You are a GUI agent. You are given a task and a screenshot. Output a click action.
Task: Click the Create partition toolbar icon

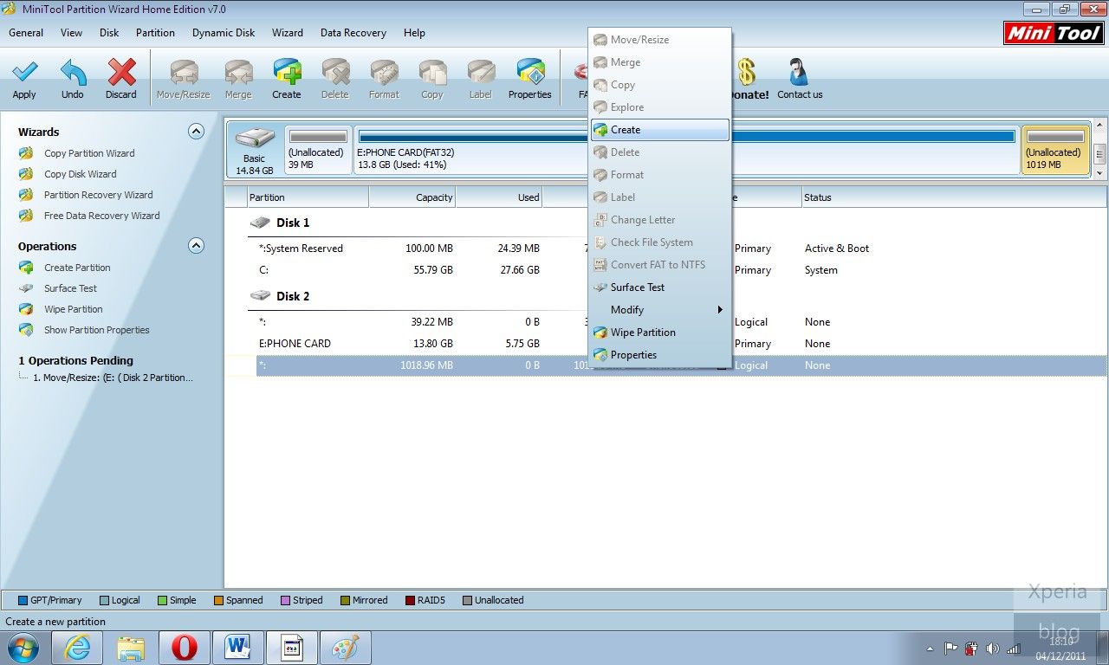click(x=286, y=74)
